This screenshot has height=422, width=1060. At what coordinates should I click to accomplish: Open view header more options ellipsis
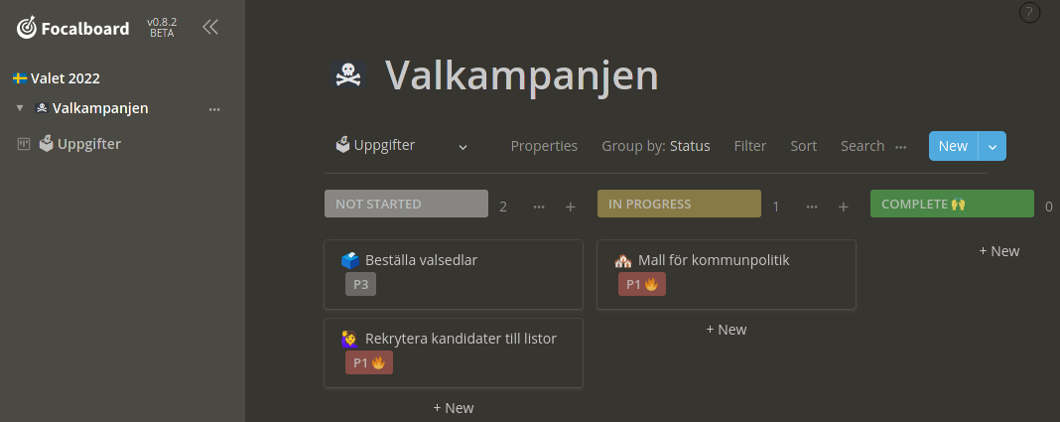(901, 147)
